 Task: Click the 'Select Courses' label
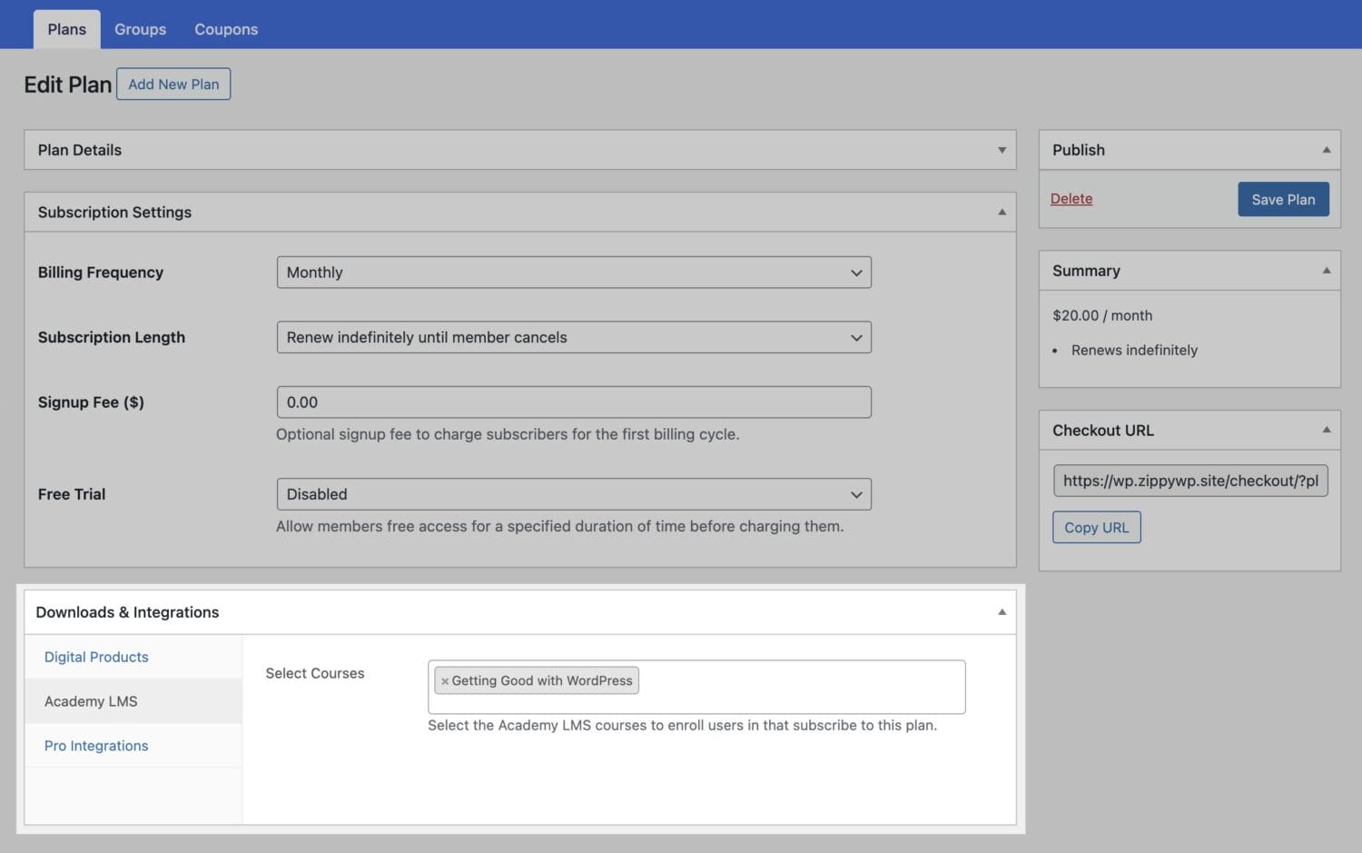click(x=314, y=673)
